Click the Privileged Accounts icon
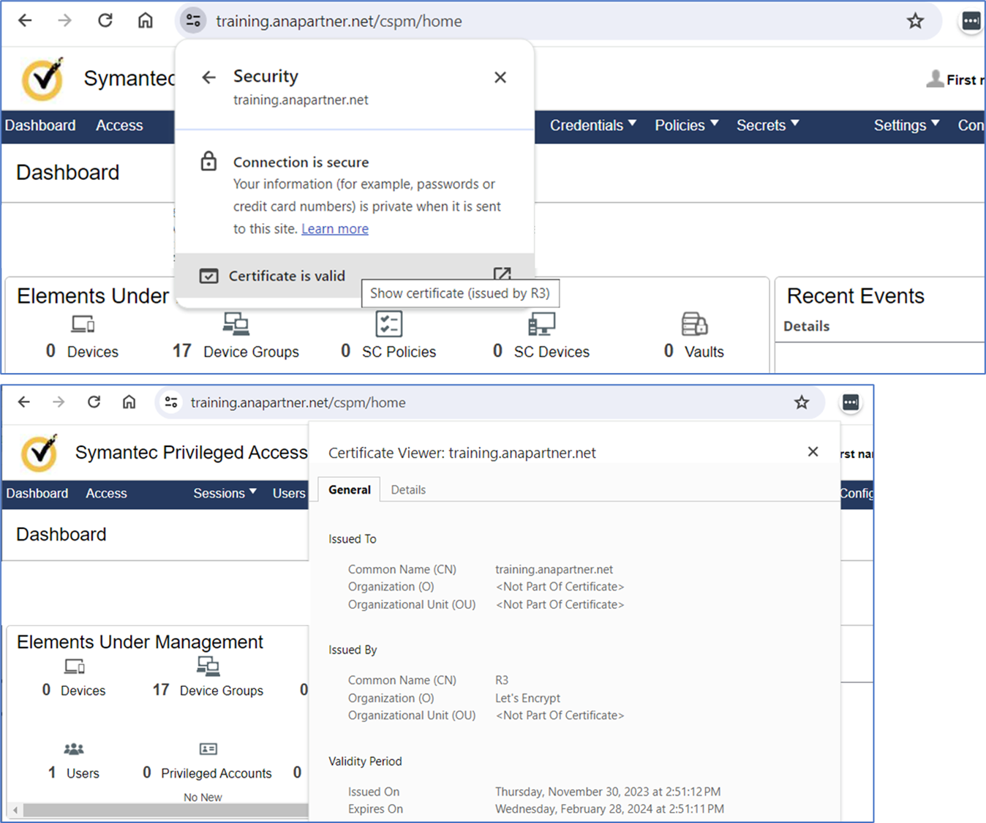Image resolution: width=986 pixels, height=823 pixels. pyautogui.click(x=208, y=748)
